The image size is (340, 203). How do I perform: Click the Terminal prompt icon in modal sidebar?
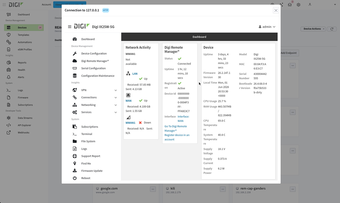coord(75,134)
